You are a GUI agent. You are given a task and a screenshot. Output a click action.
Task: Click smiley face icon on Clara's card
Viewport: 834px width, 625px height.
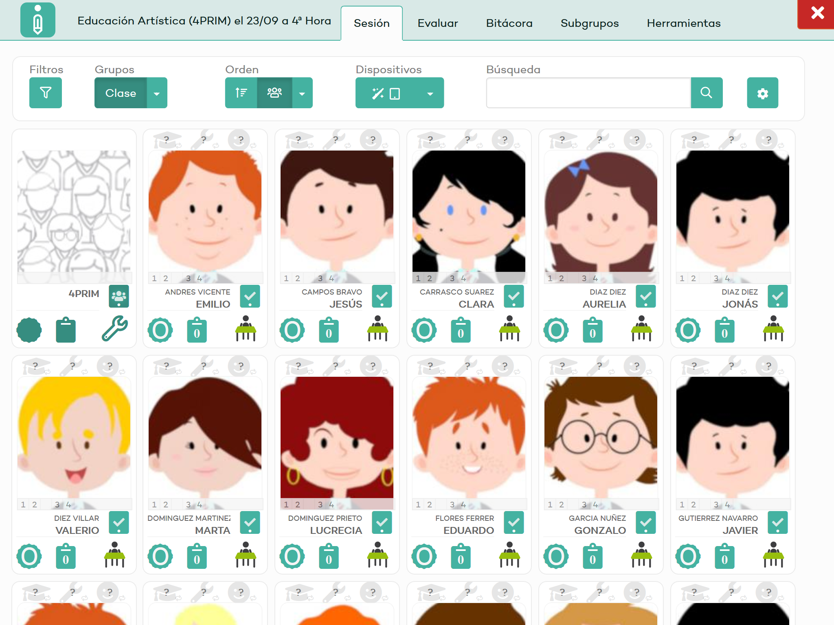click(503, 140)
